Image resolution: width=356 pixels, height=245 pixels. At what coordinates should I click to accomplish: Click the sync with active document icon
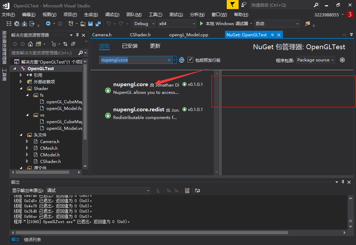point(65,44)
